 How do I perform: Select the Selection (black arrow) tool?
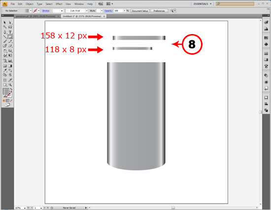click(4, 23)
